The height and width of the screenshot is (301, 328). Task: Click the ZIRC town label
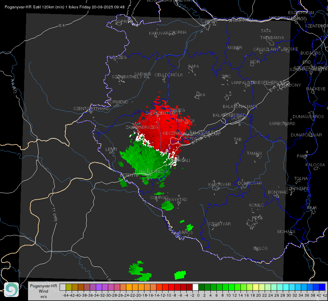(x=226, y=77)
